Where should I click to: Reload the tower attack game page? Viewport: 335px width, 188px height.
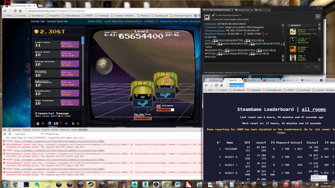pyautogui.click(x=15, y=11)
